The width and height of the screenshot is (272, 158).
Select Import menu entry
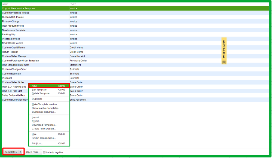[49, 117]
